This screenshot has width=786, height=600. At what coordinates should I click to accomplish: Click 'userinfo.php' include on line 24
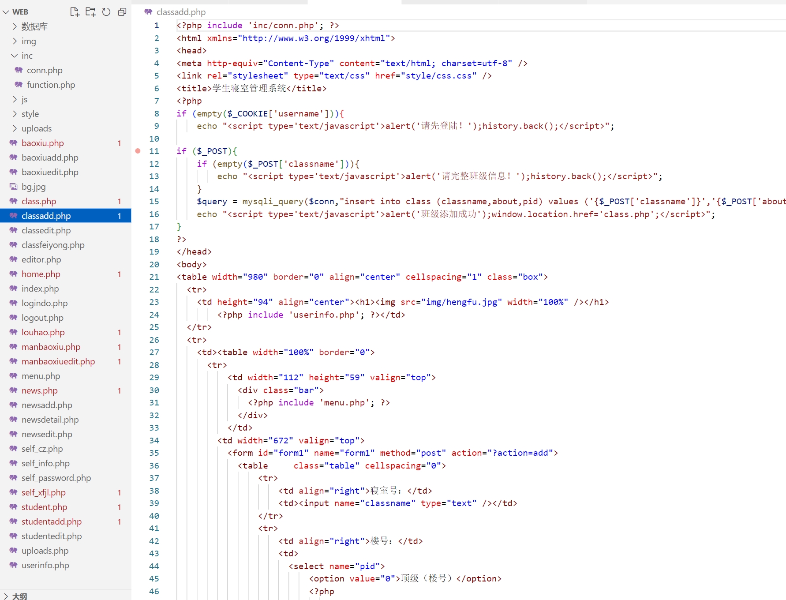point(324,315)
